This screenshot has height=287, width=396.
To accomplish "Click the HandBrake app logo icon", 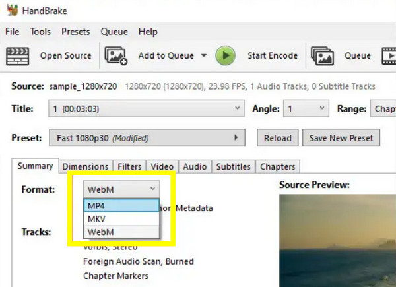I will pyautogui.click(x=12, y=10).
